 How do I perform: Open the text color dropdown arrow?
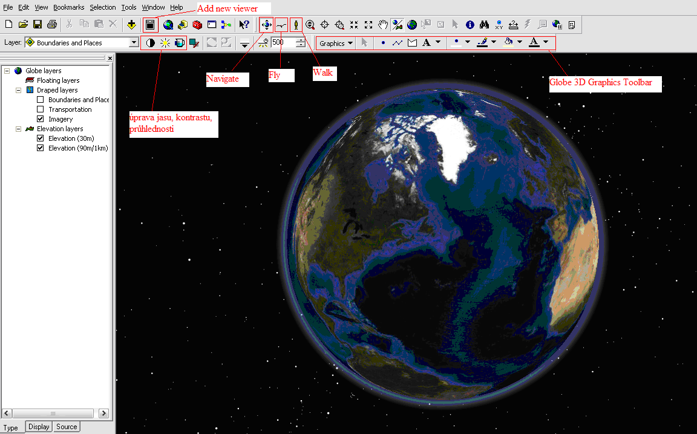point(546,42)
